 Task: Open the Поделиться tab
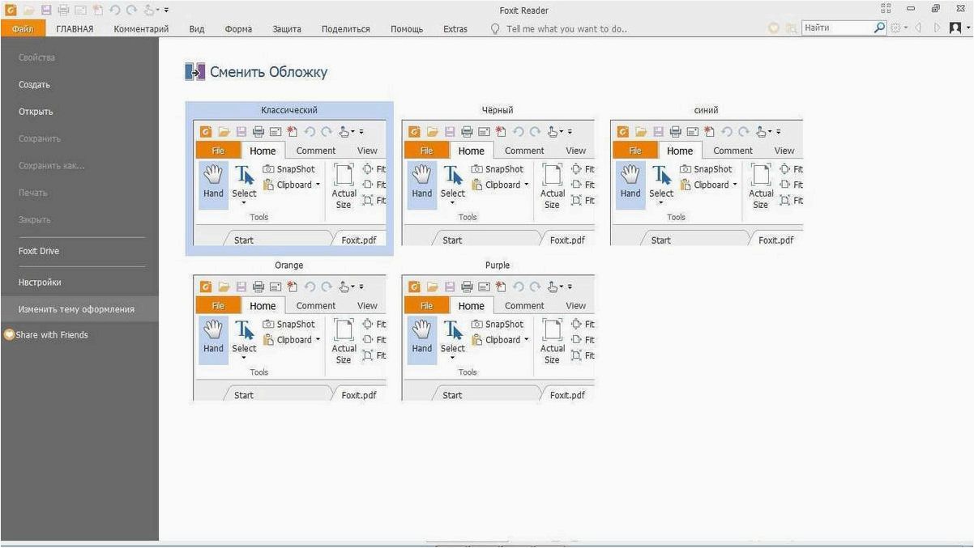[x=346, y=29]
